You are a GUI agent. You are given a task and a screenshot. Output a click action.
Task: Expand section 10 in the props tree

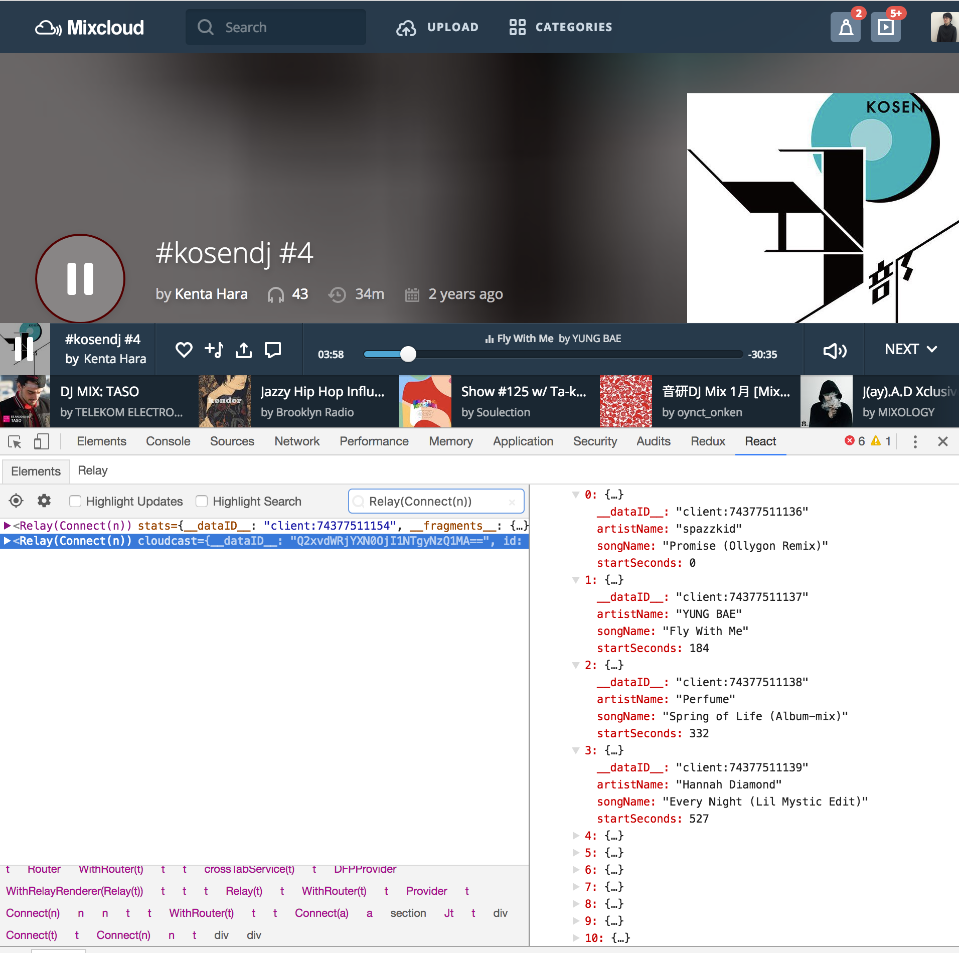coord(576,938)
